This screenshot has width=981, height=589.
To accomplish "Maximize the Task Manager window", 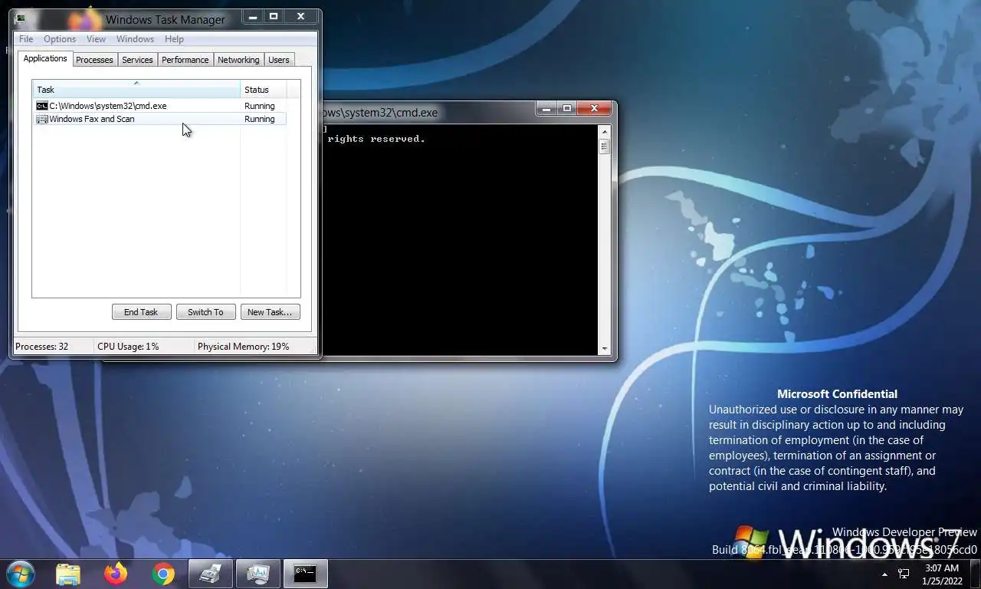I will pos(273,16).
